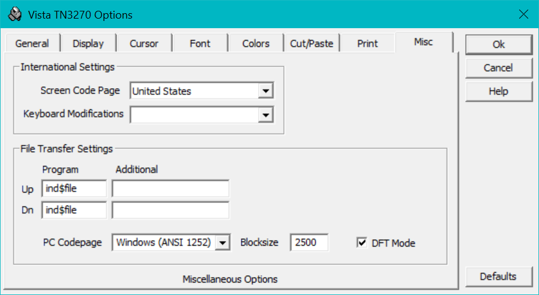Open the Screen Code Page dropdown

click(265, 91)
